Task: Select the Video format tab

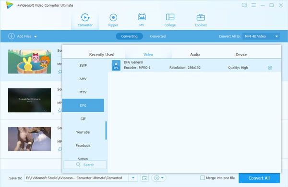Action: [148, 55]
